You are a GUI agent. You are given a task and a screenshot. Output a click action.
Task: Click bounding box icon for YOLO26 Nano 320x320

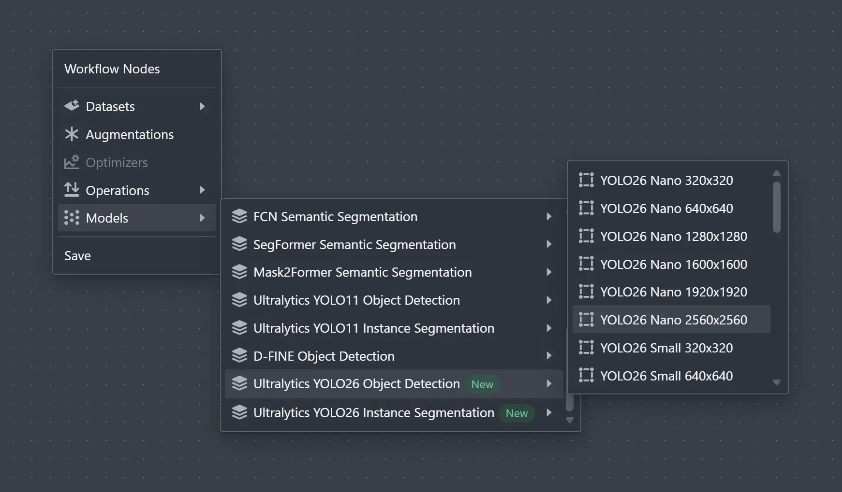pyautogui.click(x=586, y=180)
